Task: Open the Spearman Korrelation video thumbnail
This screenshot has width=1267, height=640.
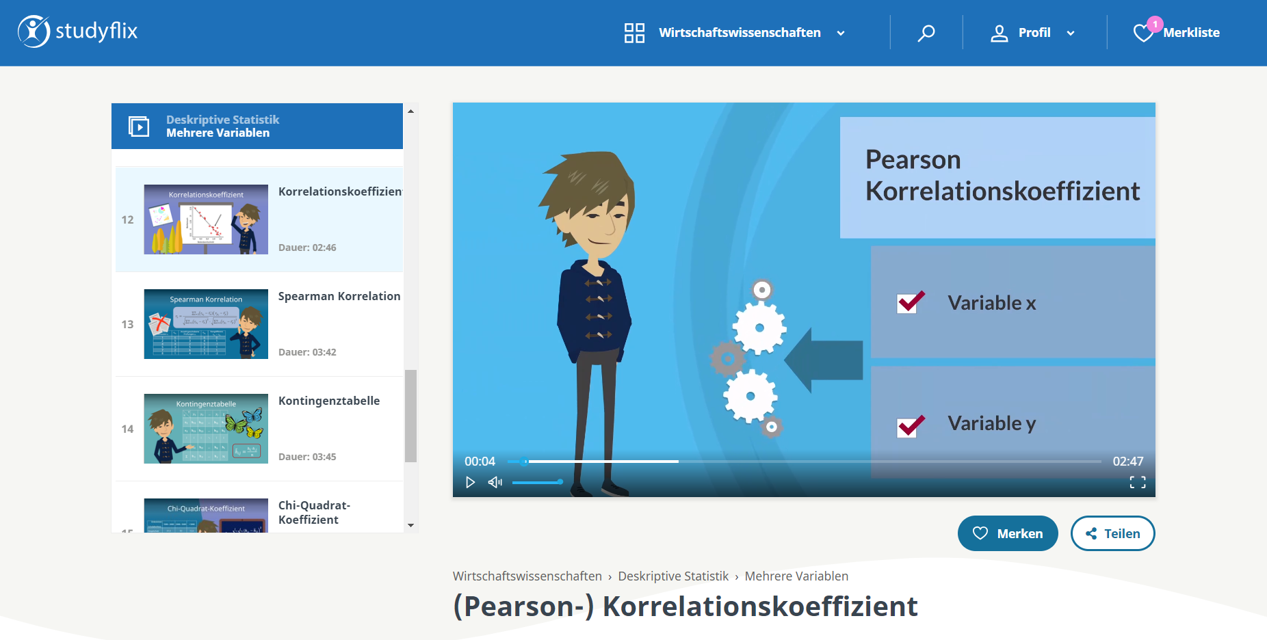Action: pos(205,323)
